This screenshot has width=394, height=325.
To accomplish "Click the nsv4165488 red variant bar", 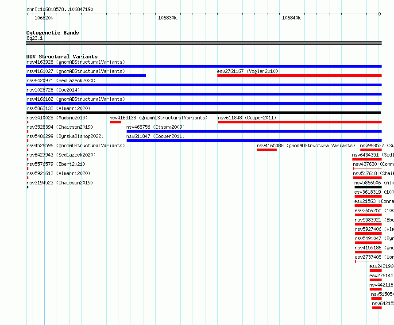I will click(x=267, y=150).
